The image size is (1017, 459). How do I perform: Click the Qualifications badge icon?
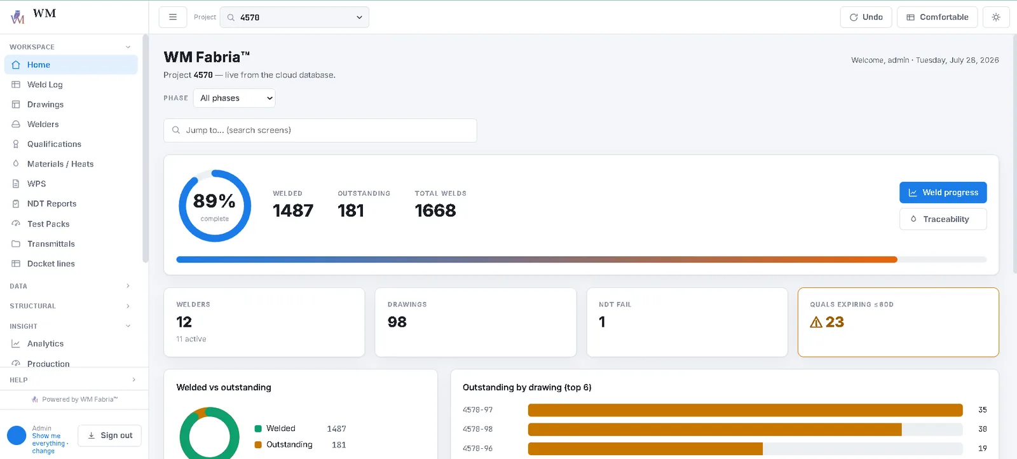click(x=16, y=144)
